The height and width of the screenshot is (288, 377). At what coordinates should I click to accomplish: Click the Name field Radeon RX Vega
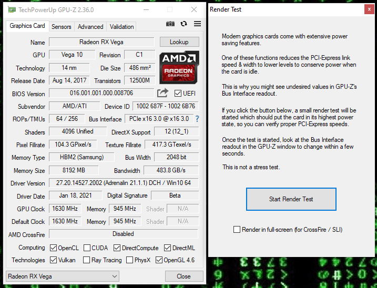pos(101,42)
